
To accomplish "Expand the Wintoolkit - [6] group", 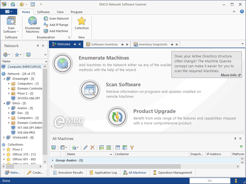I will coord(4,138).
